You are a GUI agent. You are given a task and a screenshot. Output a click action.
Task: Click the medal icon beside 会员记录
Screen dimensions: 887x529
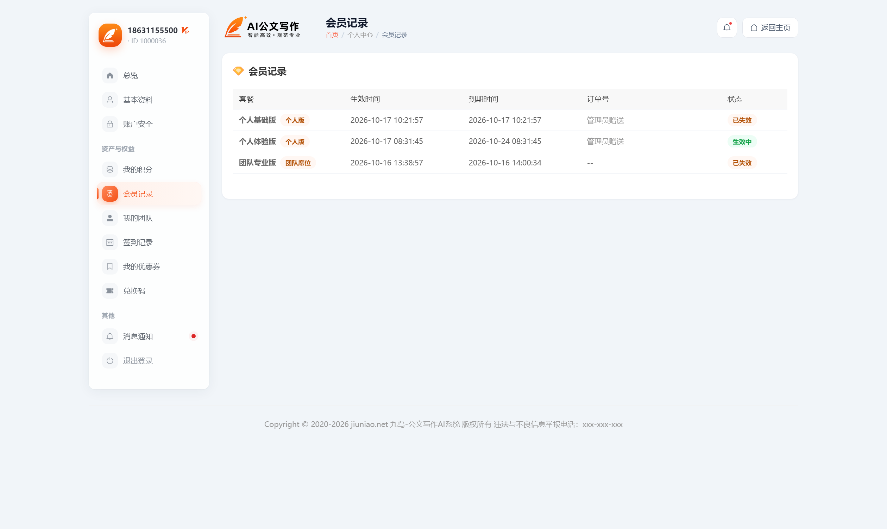[110, 194]
